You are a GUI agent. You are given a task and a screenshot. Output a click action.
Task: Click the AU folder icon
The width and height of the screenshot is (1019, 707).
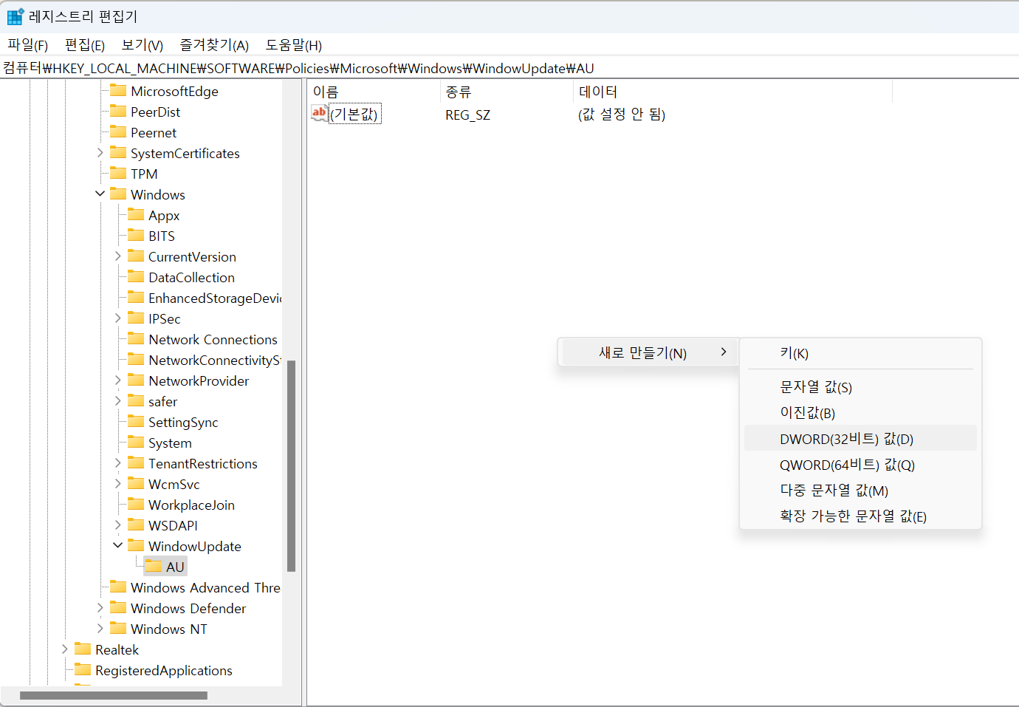pos(154,566)
